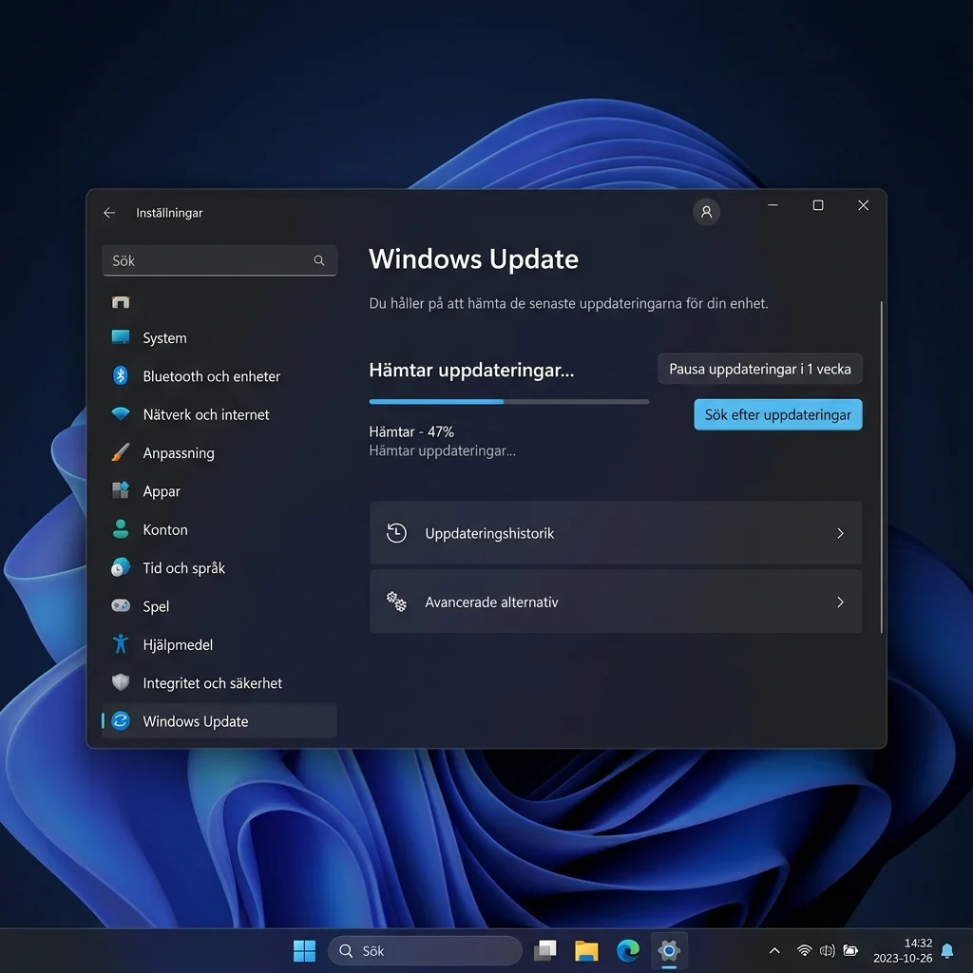Click the System monitor icon
Viewport: 973px width, 973px height.
121,337
